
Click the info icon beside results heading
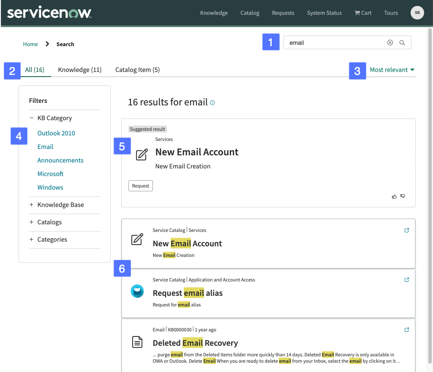point(212,102)
